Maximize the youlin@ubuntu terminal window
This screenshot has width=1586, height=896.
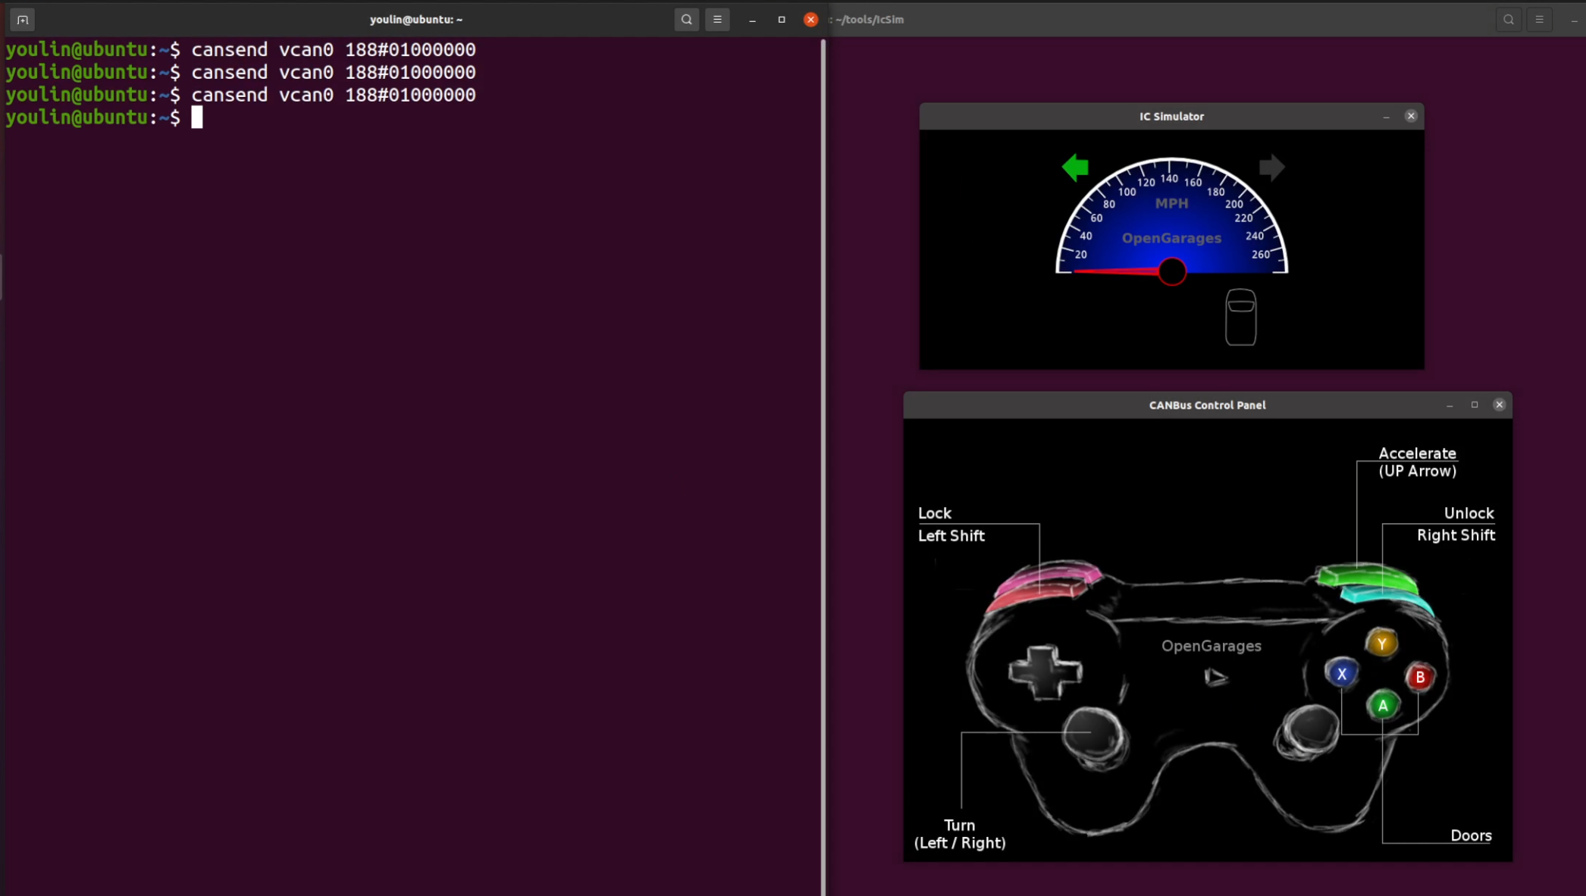coord(782,20)
